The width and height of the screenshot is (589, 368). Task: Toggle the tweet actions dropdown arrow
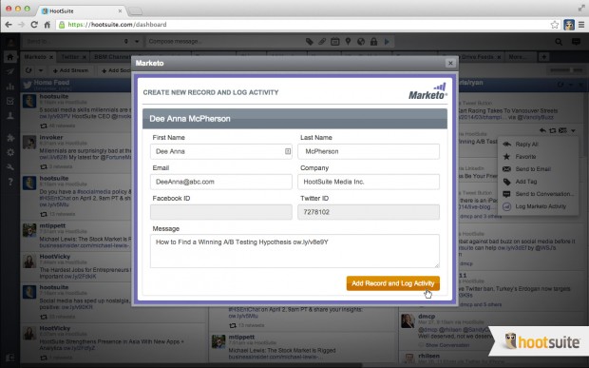(x=573, y=130)
